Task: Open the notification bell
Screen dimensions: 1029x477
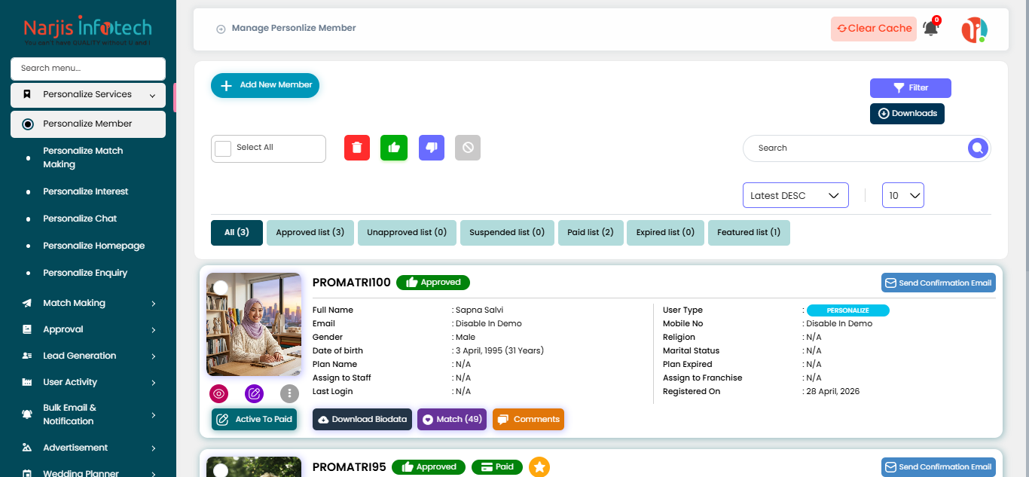Action: [931, 28]
